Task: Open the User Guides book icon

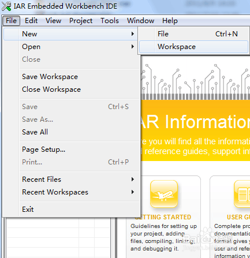Action: pos(242,194)
